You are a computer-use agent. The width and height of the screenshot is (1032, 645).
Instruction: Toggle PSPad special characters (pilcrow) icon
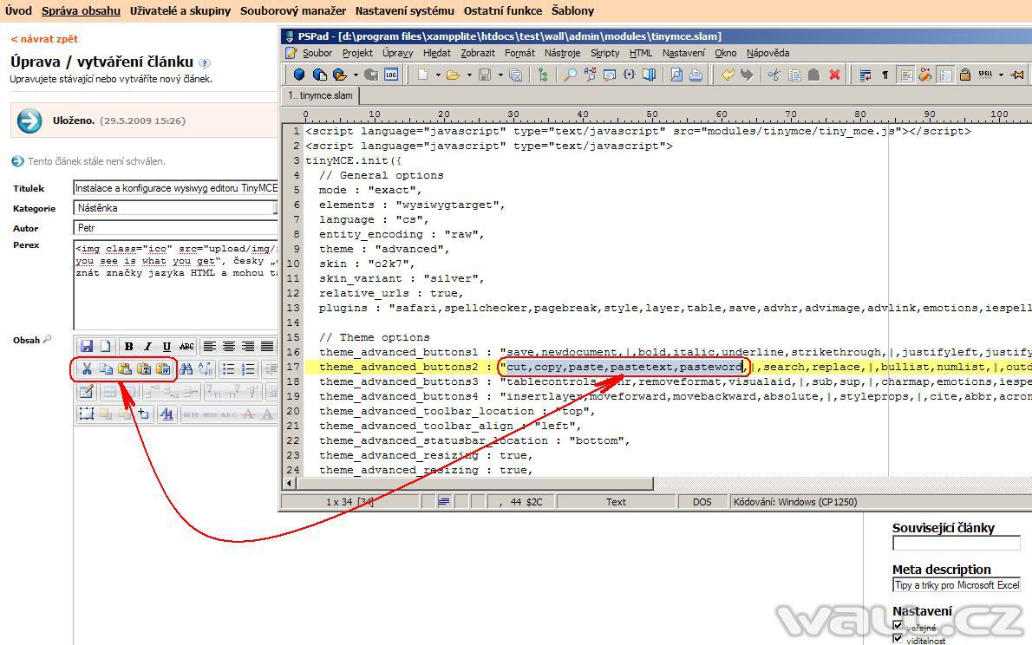point(885,75)
